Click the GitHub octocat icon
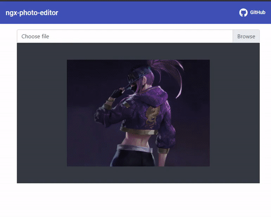 click(x=243, y=13)
